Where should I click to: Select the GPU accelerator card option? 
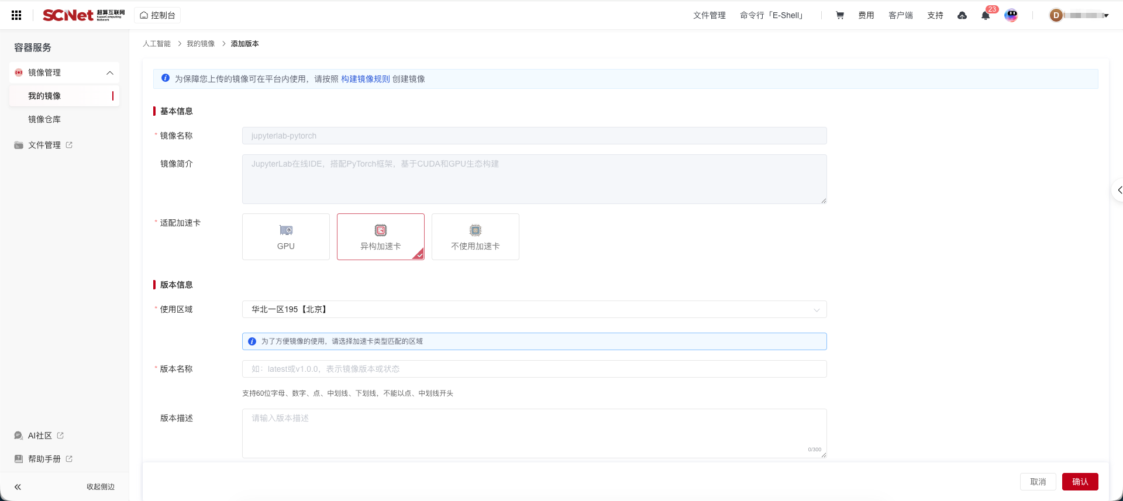coord(286,237)
